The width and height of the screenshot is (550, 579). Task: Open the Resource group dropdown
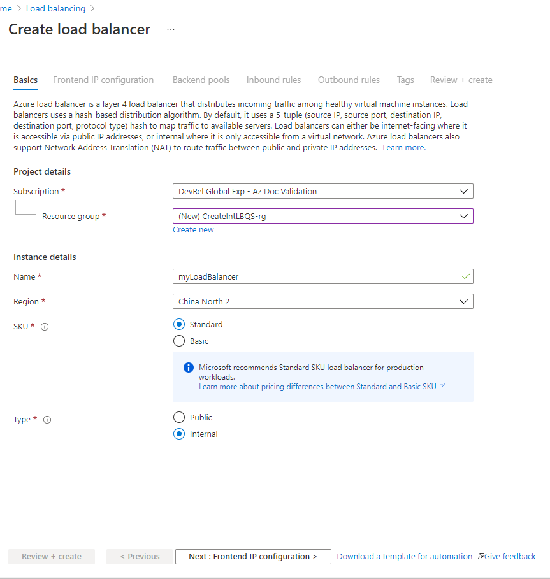(x=322, y=216)
